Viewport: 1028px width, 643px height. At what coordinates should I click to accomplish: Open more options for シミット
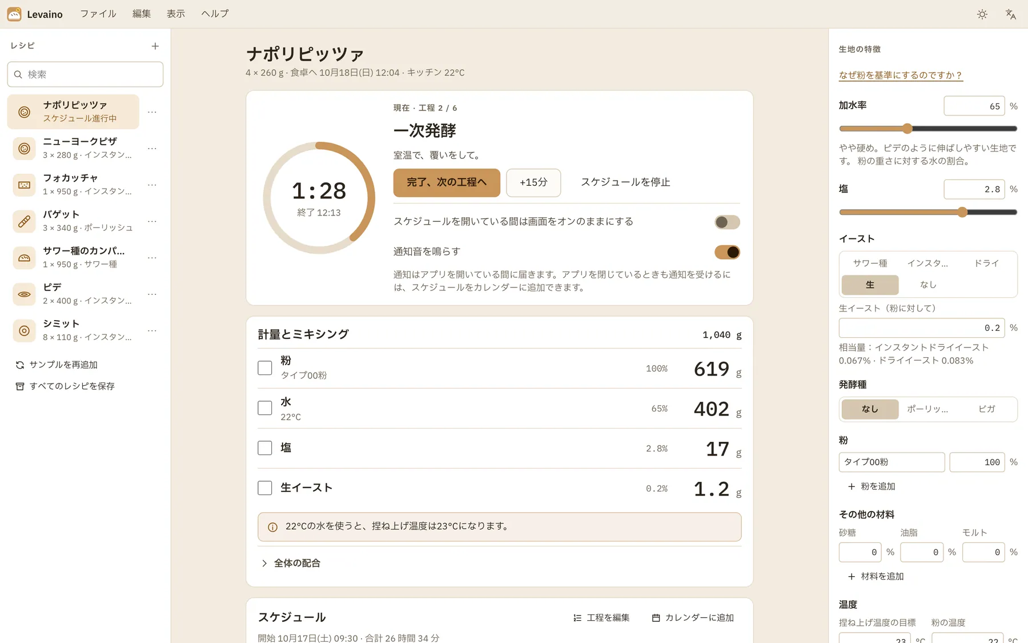(152, 331)
